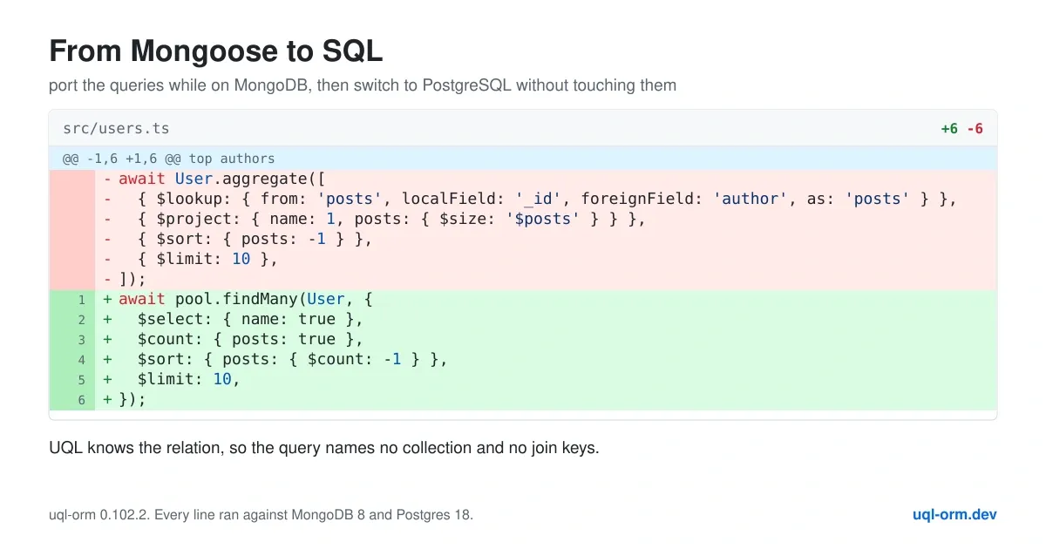Click line number 6 in the gutter
The height and width of the screenshot is (549, 1046).
[82, 400]
